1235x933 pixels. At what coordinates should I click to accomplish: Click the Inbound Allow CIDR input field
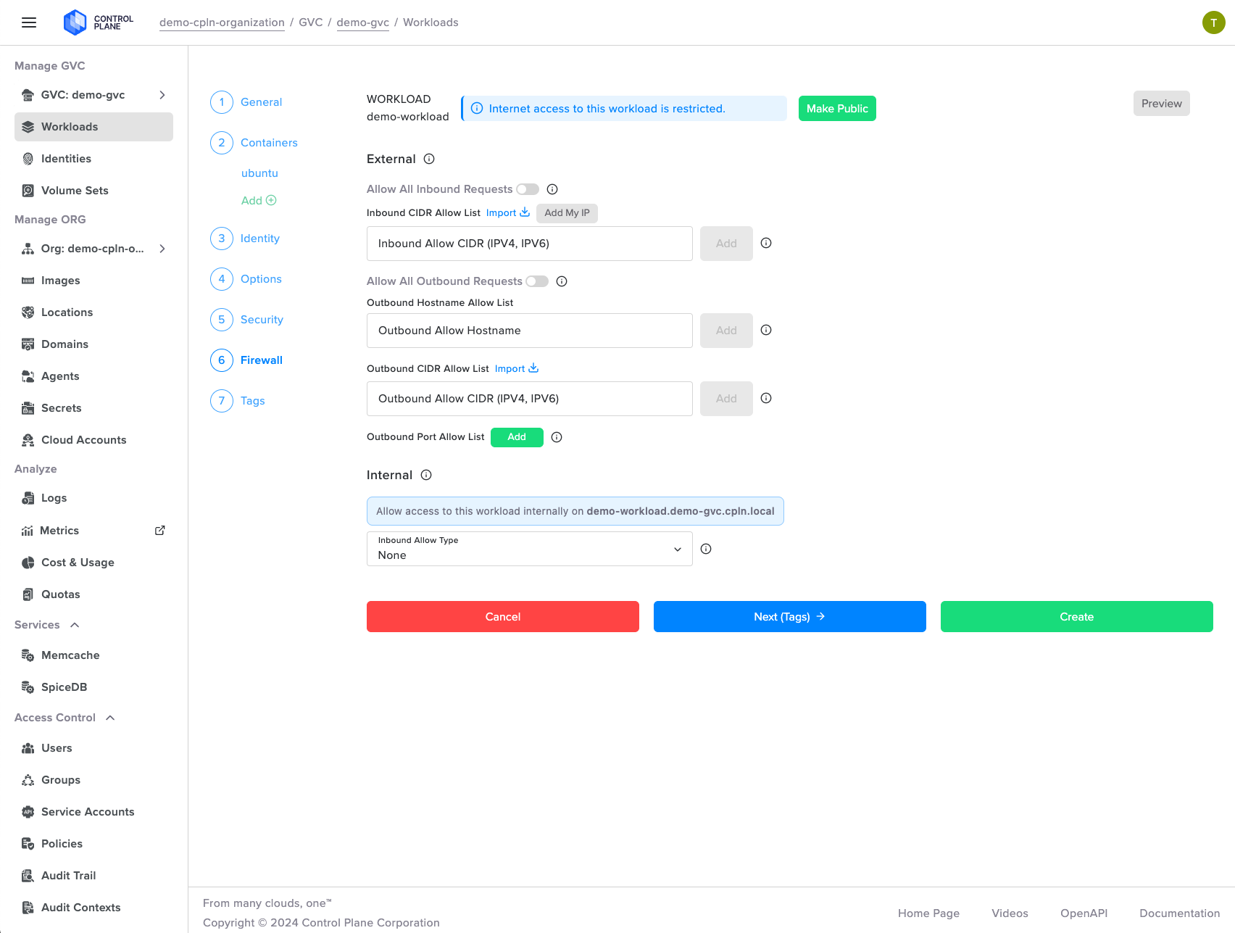pyautogui.click(x=529, y=244)
